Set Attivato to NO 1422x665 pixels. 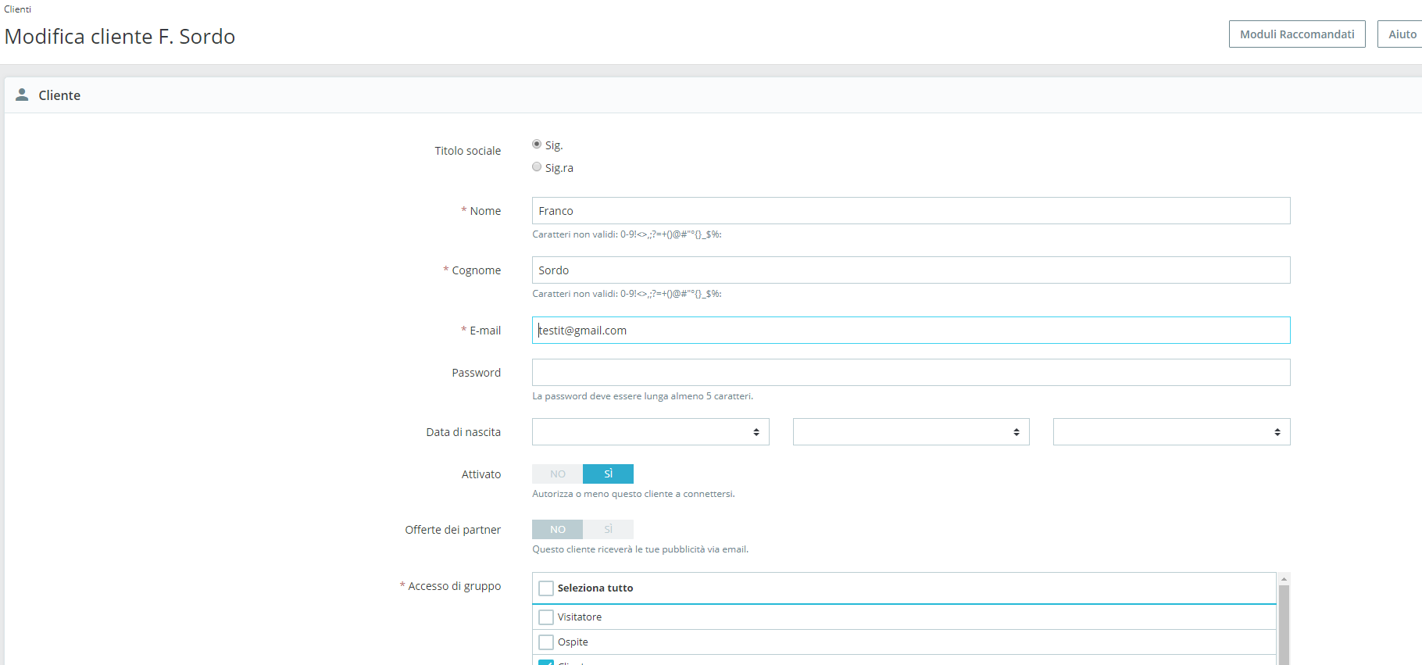558,474
